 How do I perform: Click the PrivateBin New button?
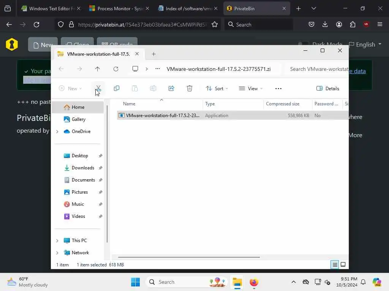(x=43, y=45)
